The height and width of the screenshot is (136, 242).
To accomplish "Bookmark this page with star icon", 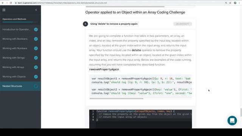I will click(230, 3).
